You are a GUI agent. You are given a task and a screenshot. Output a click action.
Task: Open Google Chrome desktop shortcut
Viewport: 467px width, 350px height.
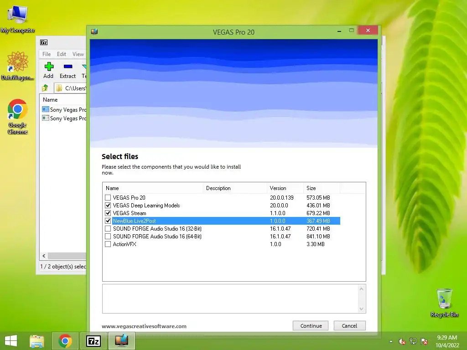[18, 116]
